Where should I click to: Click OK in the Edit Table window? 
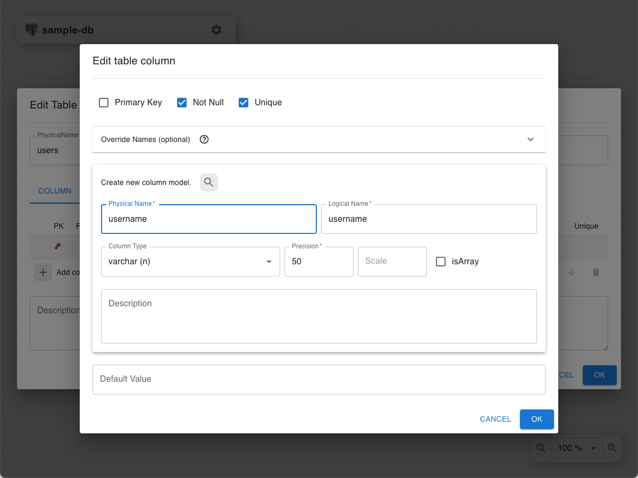pyautogui.click(x=600, y=375)
